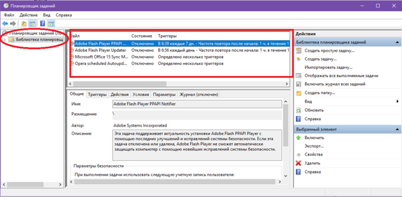
Task: Click the Back arrow toolbar icon
Action: click(x=5, y=23)
